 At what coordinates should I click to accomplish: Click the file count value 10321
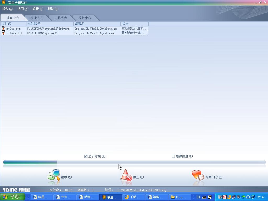point(69,190)
